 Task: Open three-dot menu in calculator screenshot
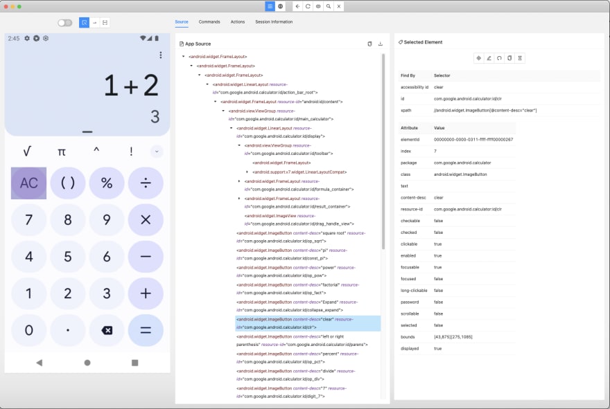pyautogui.click(x=161, y=55)
